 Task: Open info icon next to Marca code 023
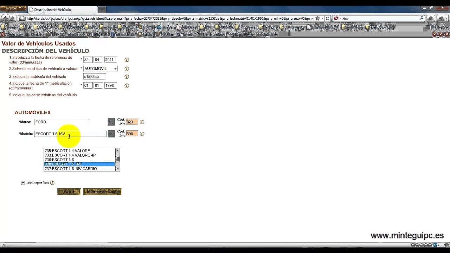[x=142, y=122]
